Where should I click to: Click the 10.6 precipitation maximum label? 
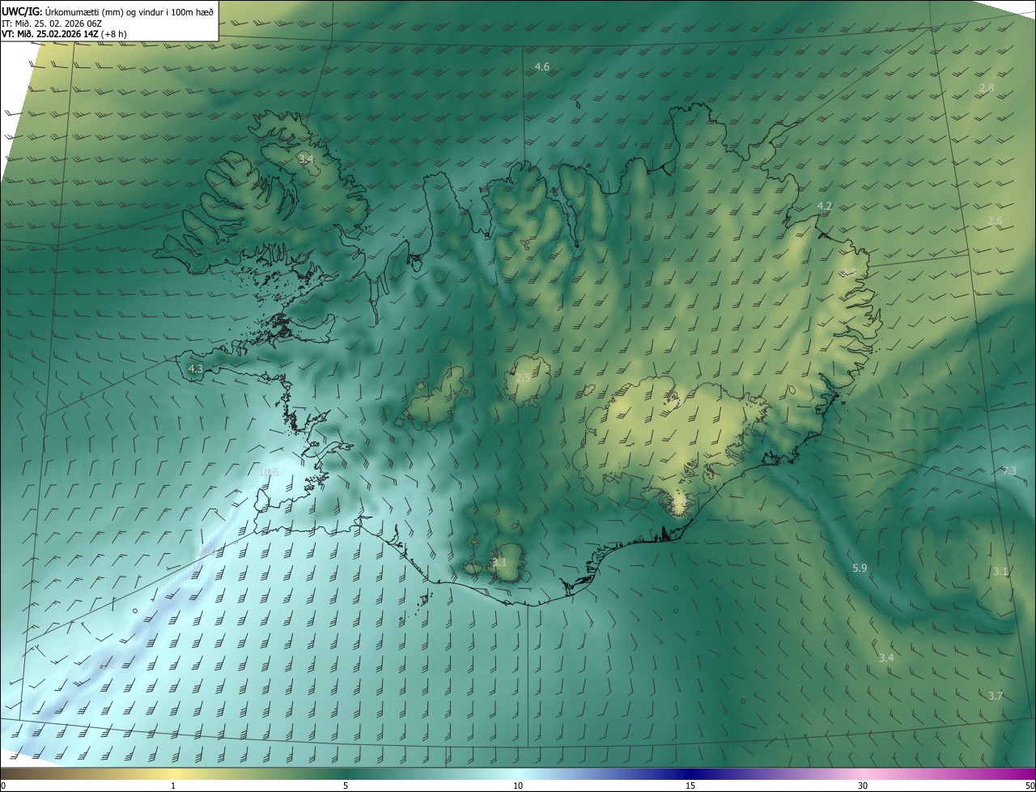tap(270, 472)
